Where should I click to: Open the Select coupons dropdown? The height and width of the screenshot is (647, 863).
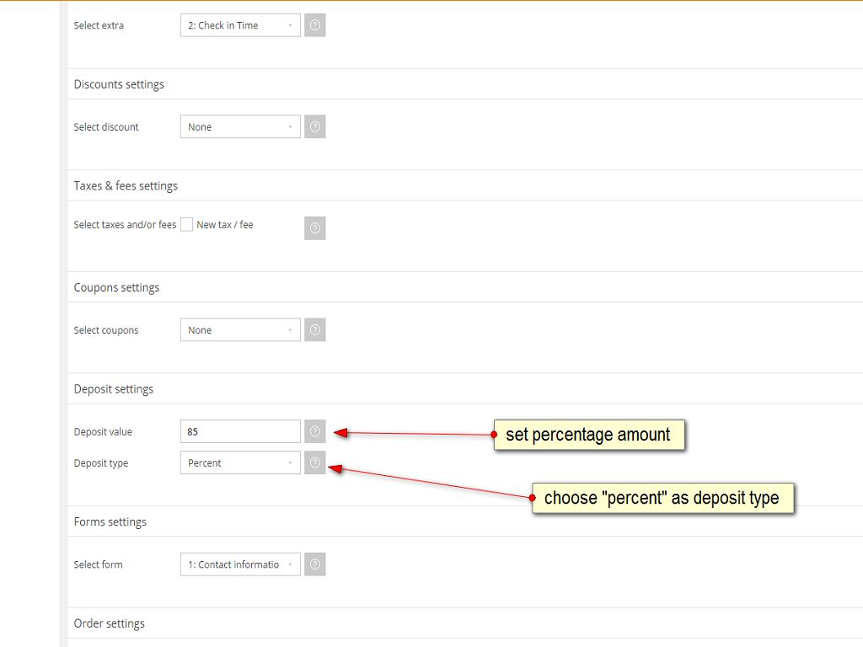point(240,330)
